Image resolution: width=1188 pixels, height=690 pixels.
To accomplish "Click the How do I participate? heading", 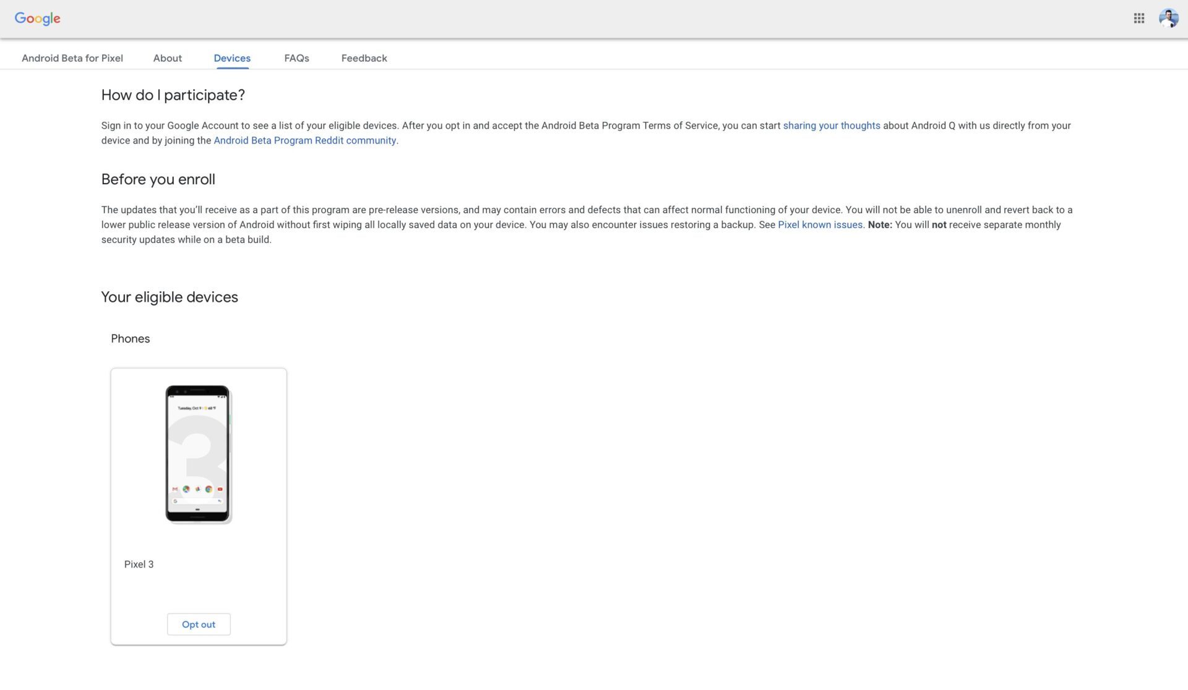I will tap(173, 95).
